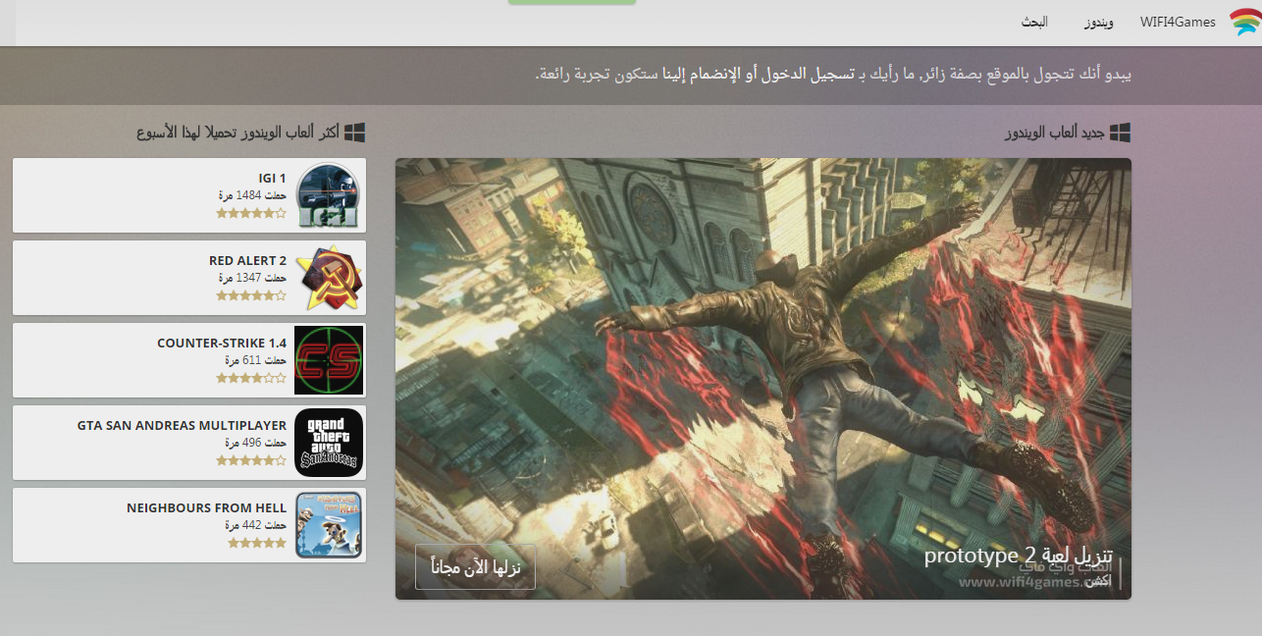This screenshot has height=636, width=1262.
Task: Open the Red Alert 2 star icon
Action: 329,278
